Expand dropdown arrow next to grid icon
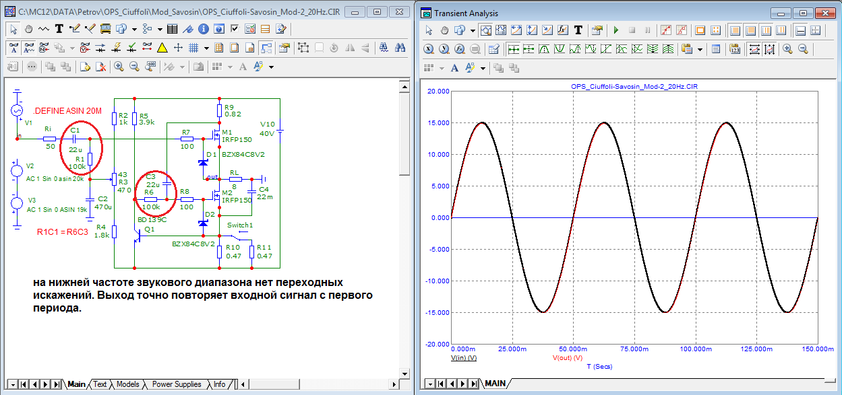 pyautogui.click(x=206, y=48)
